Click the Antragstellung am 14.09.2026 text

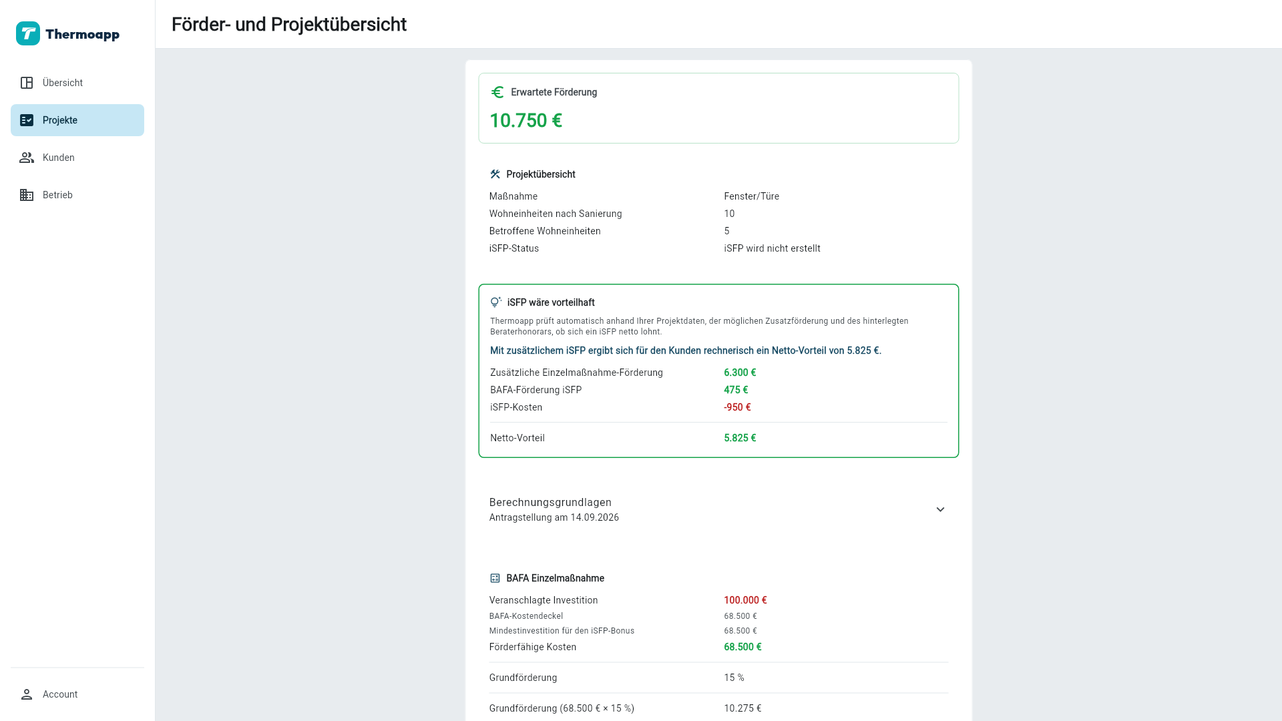click(x=554, y=517)
